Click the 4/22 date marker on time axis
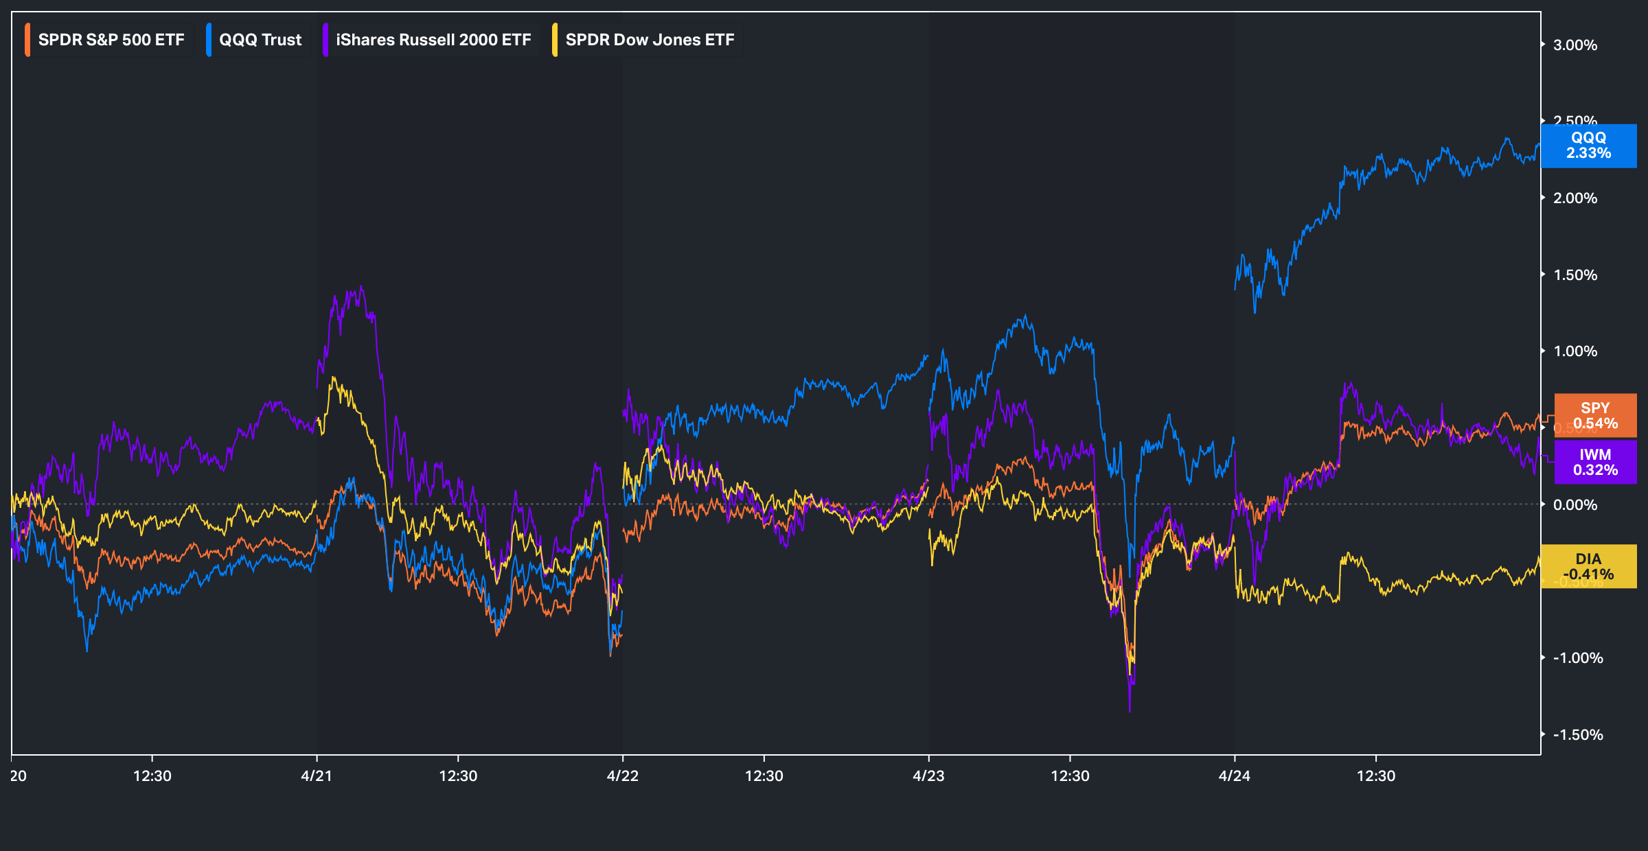The height and width of the screenshot is (851, 1648). click(623, 776)
